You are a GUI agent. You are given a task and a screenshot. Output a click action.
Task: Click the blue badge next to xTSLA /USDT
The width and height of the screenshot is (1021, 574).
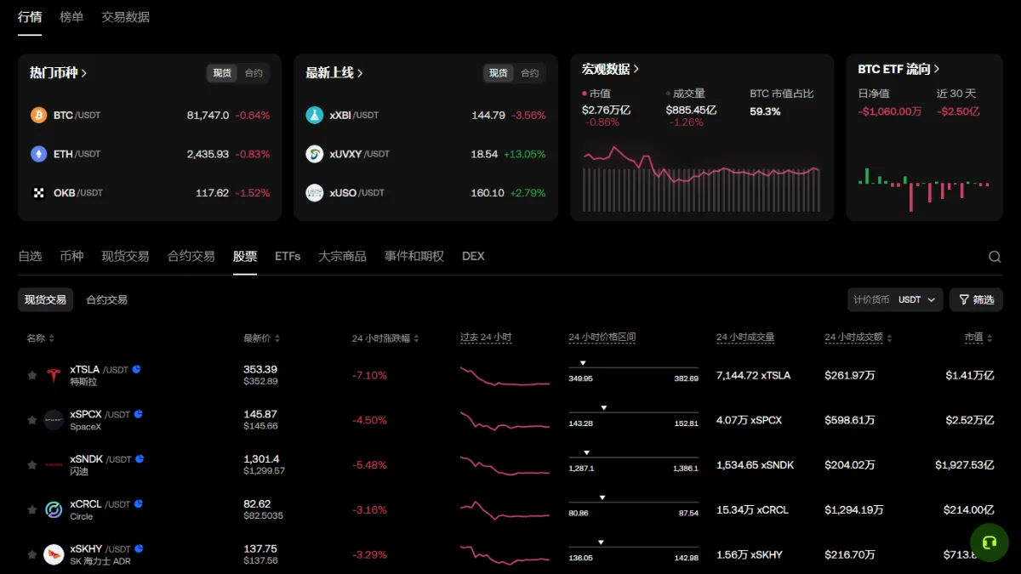tap(136, 369)
